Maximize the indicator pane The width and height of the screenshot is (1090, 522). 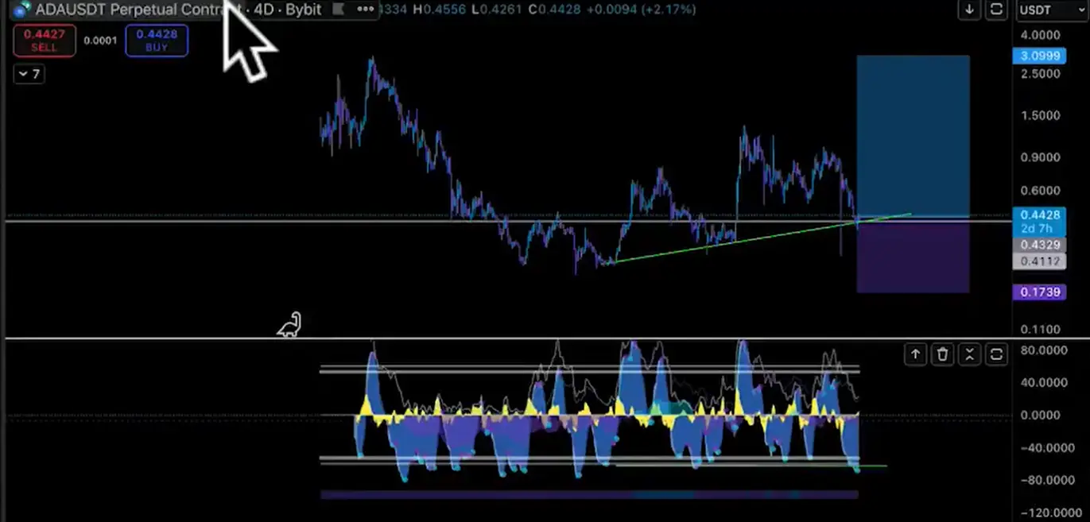coord(996,354)
